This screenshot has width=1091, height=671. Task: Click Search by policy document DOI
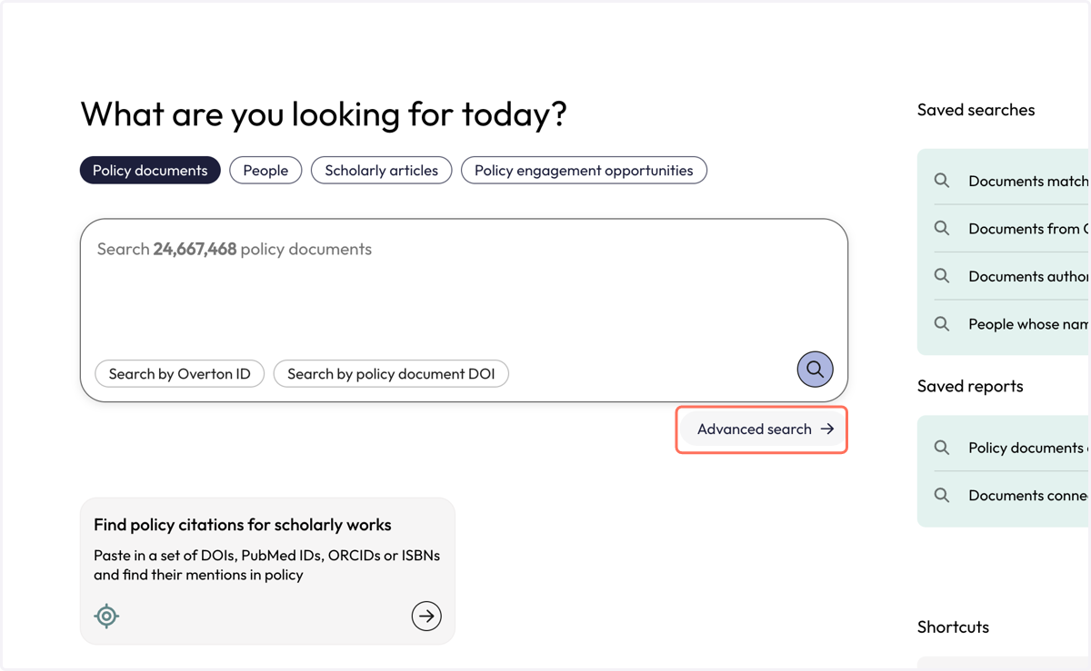pos(391,373)
